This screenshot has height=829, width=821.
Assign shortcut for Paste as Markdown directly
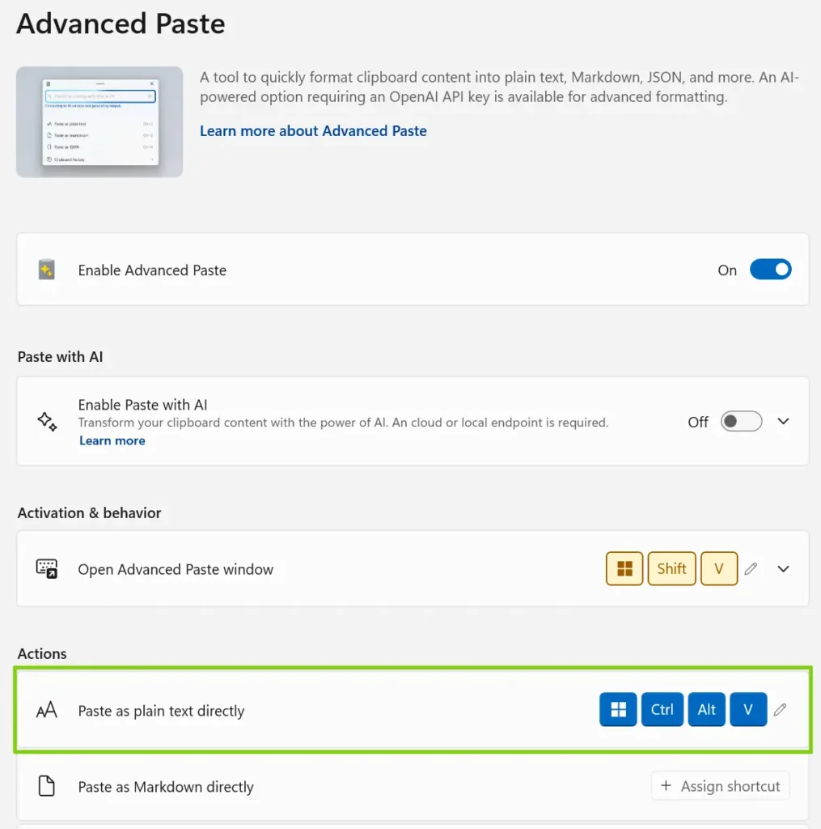[720, 786]
